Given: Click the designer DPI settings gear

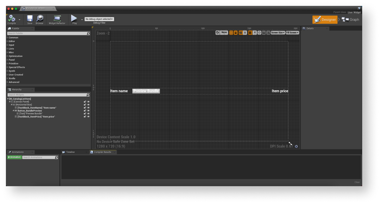Looking at the screenshot, I should tap(296, 146).
